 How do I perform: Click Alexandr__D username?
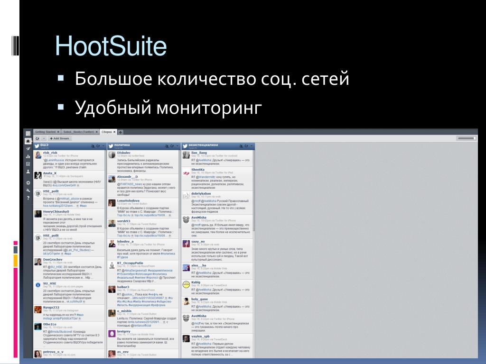coord(127,177)
